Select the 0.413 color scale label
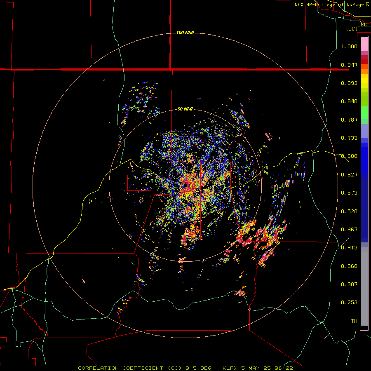Image resolution: width=371 pixels, height=371 pixels. pyautogui.click(x=349, y=248)
